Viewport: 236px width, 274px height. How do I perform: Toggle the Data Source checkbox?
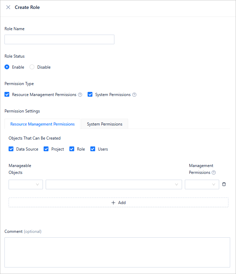(x=11, y=149)
